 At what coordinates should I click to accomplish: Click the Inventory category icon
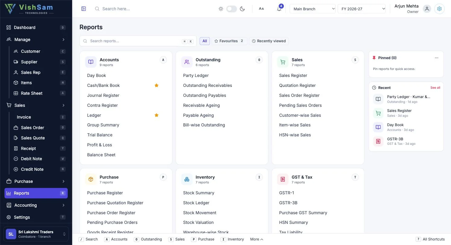(187, 179)
